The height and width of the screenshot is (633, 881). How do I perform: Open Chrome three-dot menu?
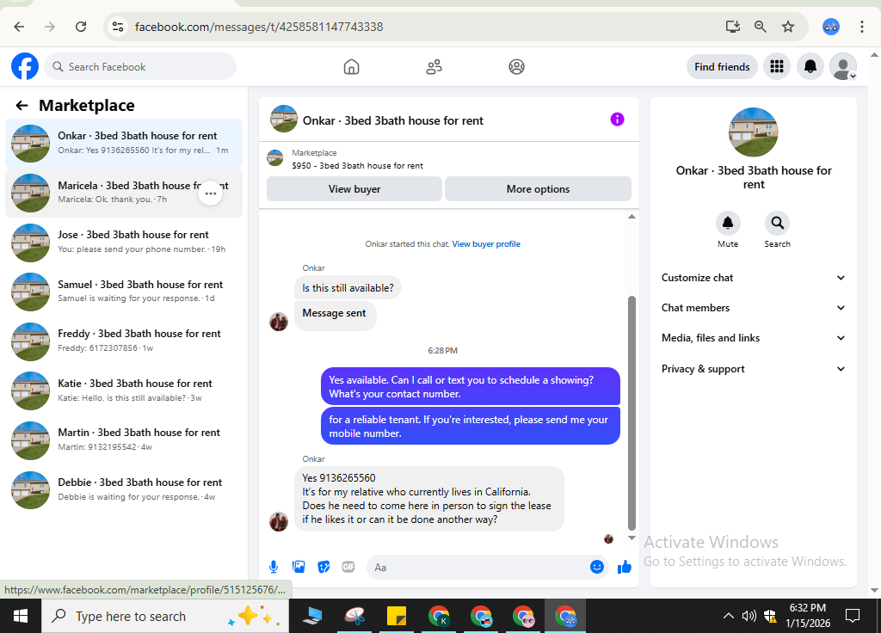pyautogui.click(x=861, y=27)
